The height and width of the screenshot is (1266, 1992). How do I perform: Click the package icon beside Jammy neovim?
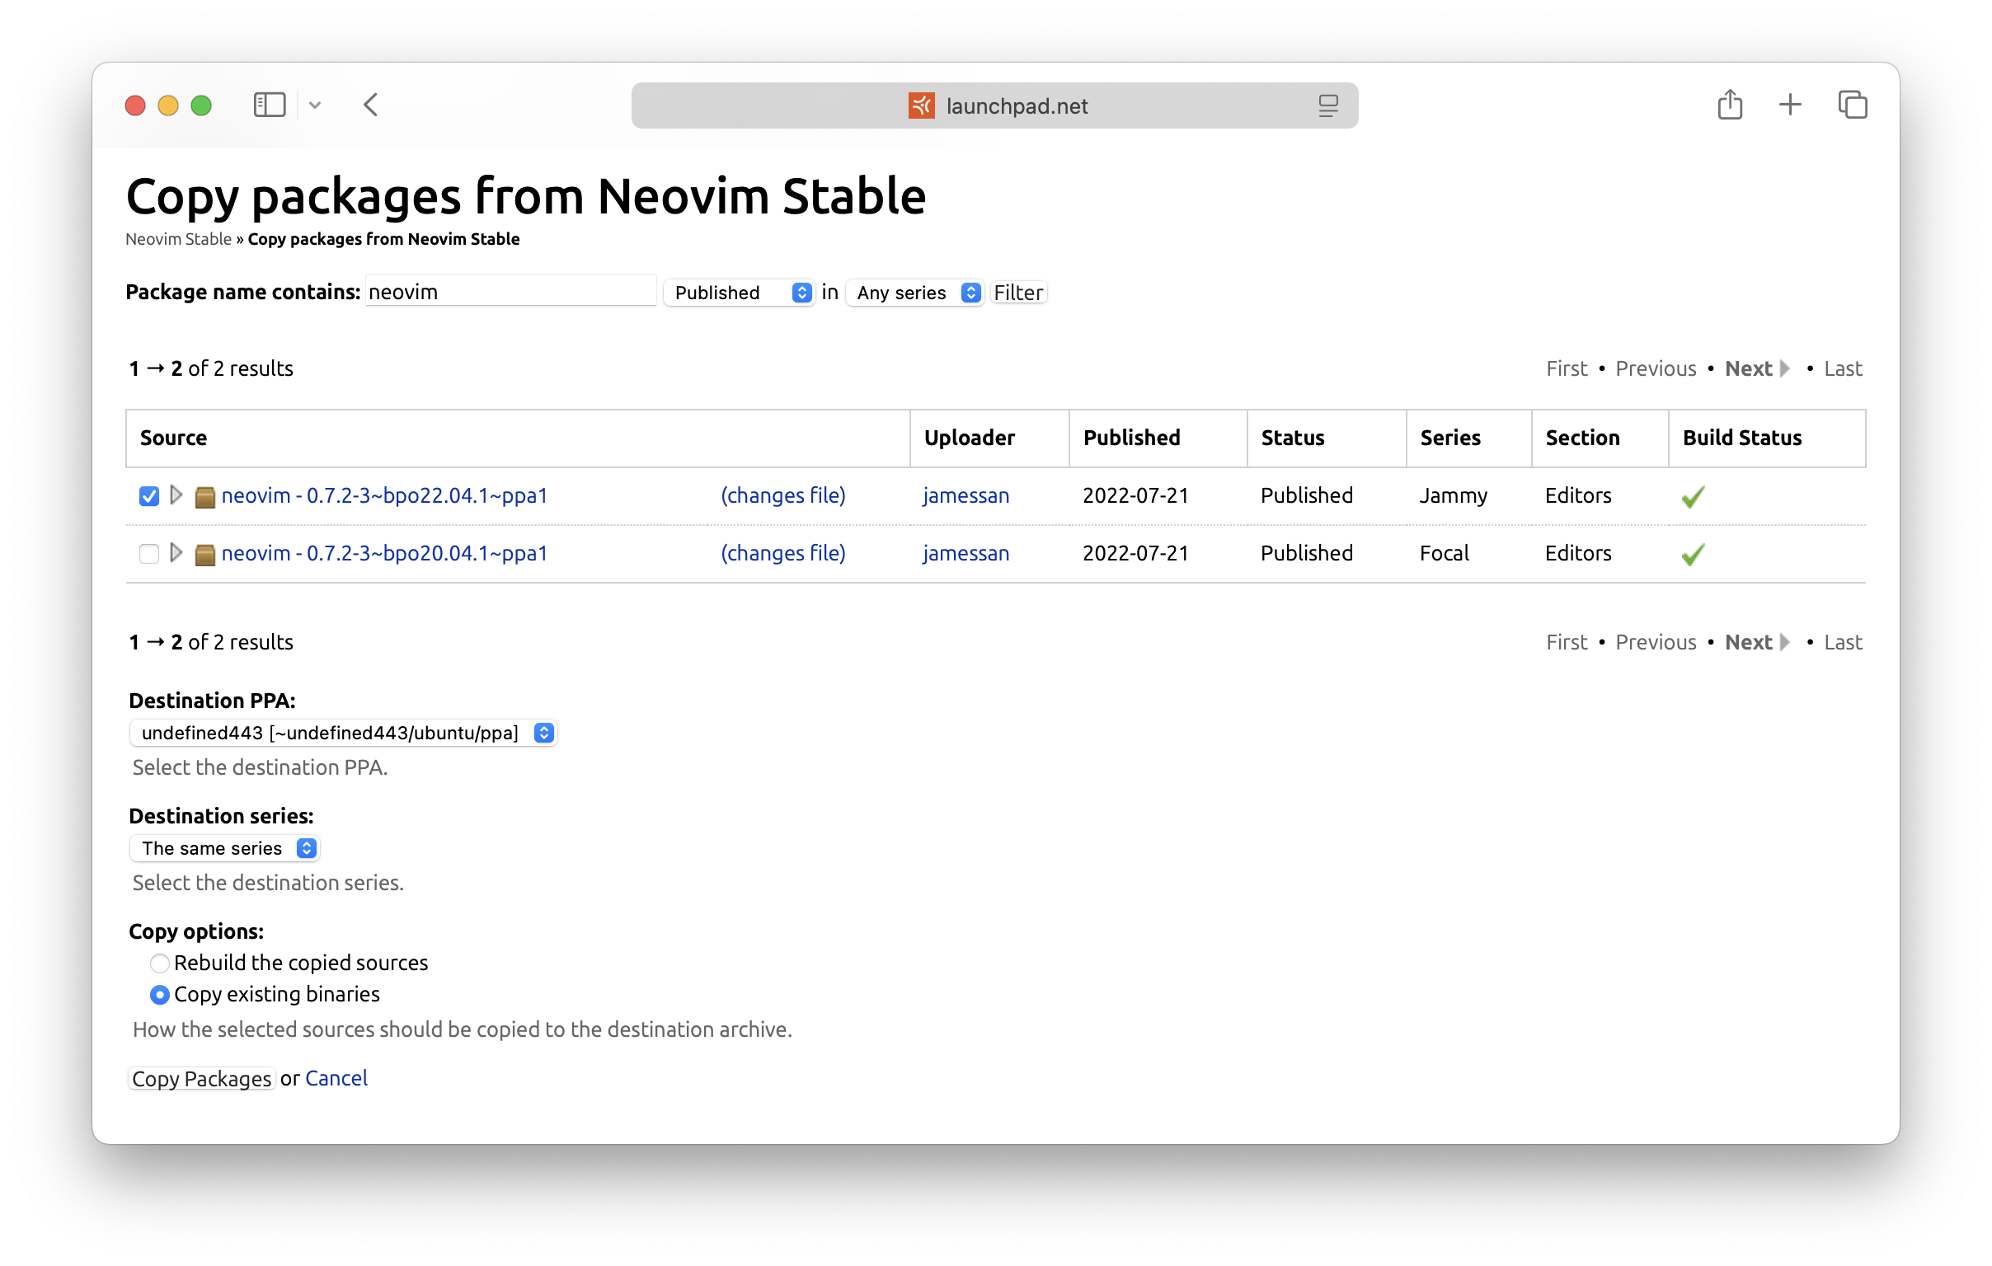point(204,497)
